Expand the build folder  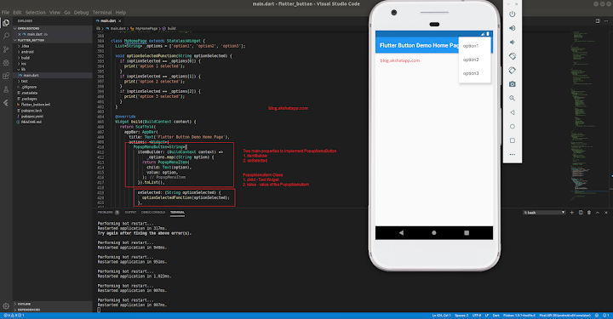point(25,57)
